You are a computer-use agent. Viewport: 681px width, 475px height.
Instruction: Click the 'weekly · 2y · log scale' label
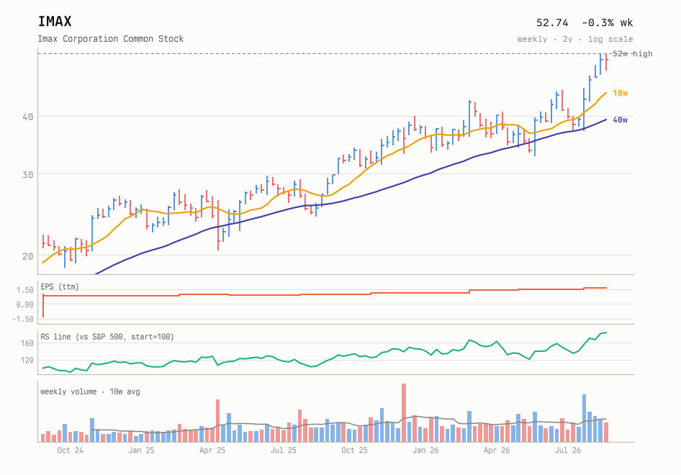pyautogui.click(x=575, y=39)
